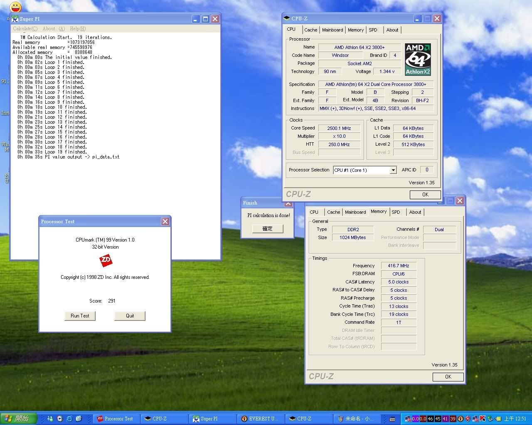Viewport: 532px width, 425px height.
Task: Select SPD tab in upper CPU-Z window
Action: pyautogui.click(x=373, y=30)
